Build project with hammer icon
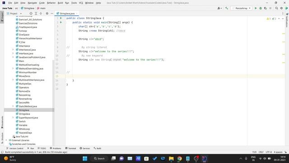 coord(227,8)
